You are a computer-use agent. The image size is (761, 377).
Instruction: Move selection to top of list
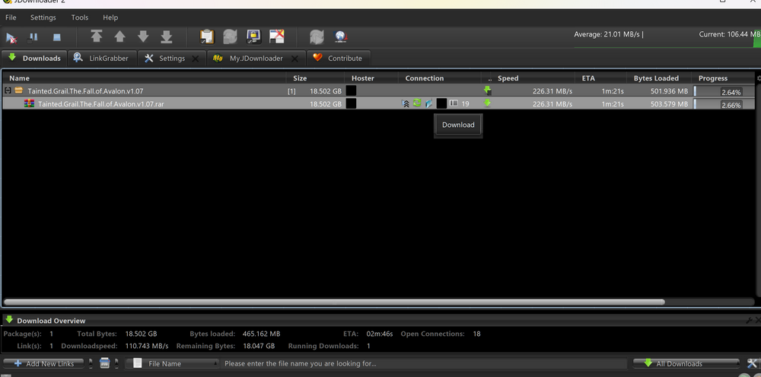pos(97,36)
